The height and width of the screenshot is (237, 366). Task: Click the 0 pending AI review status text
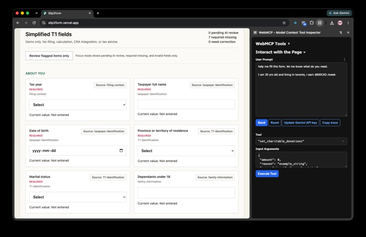pyautogui.click(x=223, y=33)
